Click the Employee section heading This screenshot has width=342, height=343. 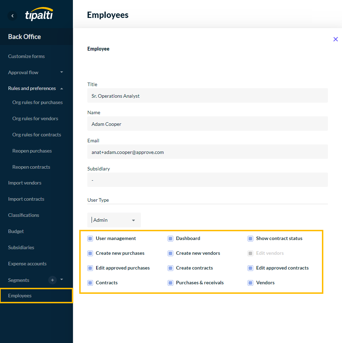98,49
